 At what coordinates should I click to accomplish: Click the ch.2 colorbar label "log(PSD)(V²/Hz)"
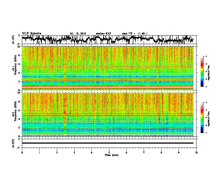click(x=209, y=119)
